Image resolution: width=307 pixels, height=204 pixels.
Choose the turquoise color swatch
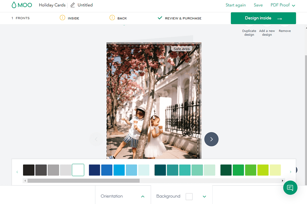tap(185, 170)
